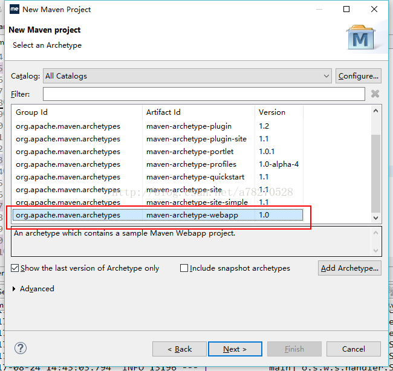Click the MyEclipse title bar icon
The height and width of the screenshot is (371, 393).
[15, 9]
